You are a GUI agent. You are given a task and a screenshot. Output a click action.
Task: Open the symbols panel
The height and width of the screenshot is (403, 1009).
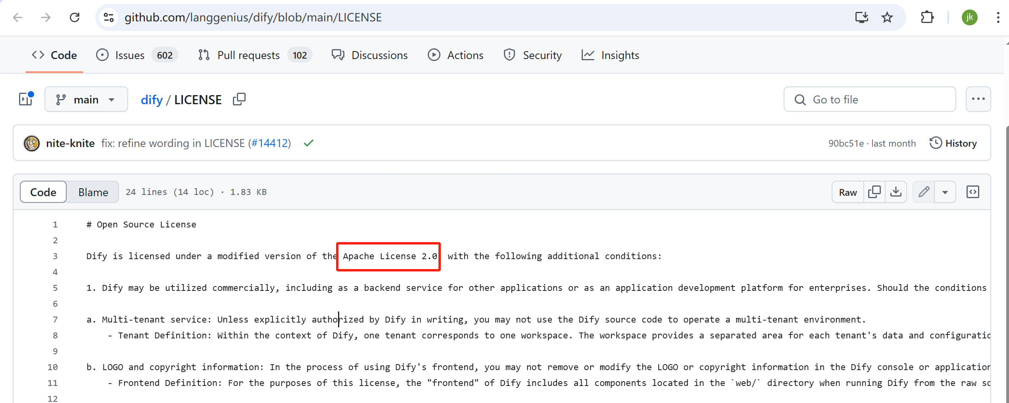(972, 192)
